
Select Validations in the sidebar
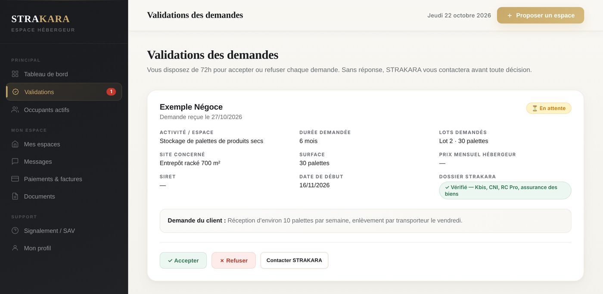(64, 92)
